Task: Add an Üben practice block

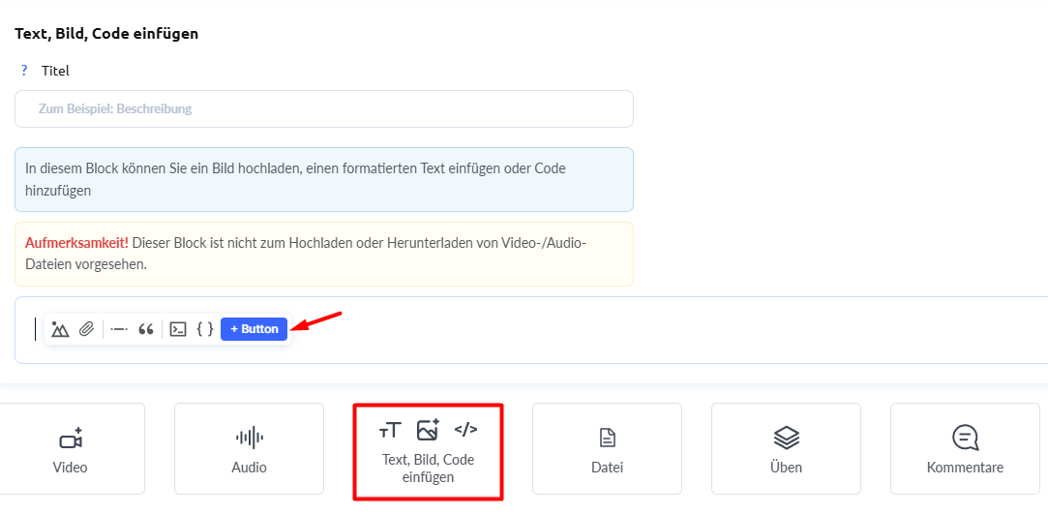Action: pyautogui.click(x=786, y=449)
